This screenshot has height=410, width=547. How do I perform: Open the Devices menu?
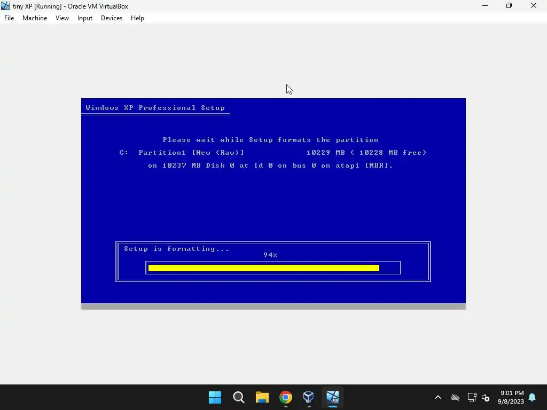[x=112, y=18]
